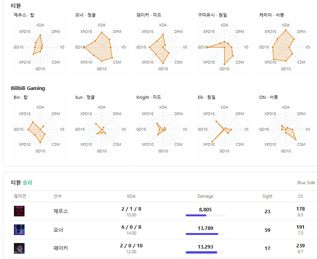View the 구마유시 · 원딜 radar chart
This screenshot has height=259, width=317.
225,47
